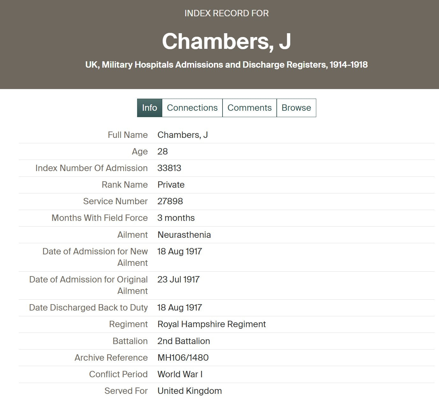439x398 pixels.
Task: Select the Browse tab
Action: pyautogui.click(x=296, y=108)
